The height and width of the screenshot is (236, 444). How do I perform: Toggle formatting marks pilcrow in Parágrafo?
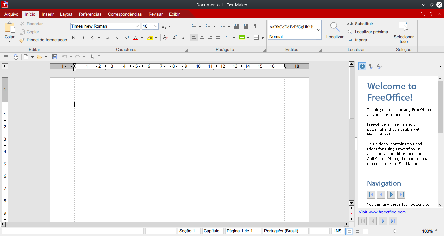pyautogui.click(x=255, y=26)
